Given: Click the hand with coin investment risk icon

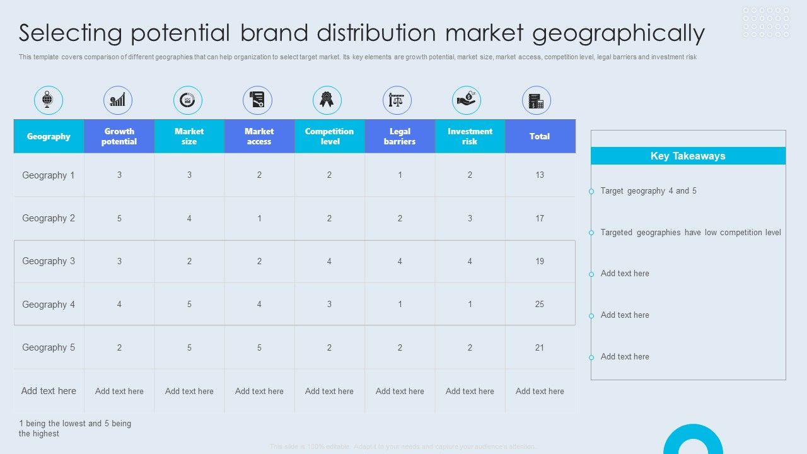Looking at the screenshot, I should pos(467,100).
